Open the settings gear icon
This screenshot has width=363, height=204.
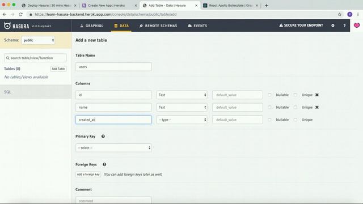pos(333,25)
